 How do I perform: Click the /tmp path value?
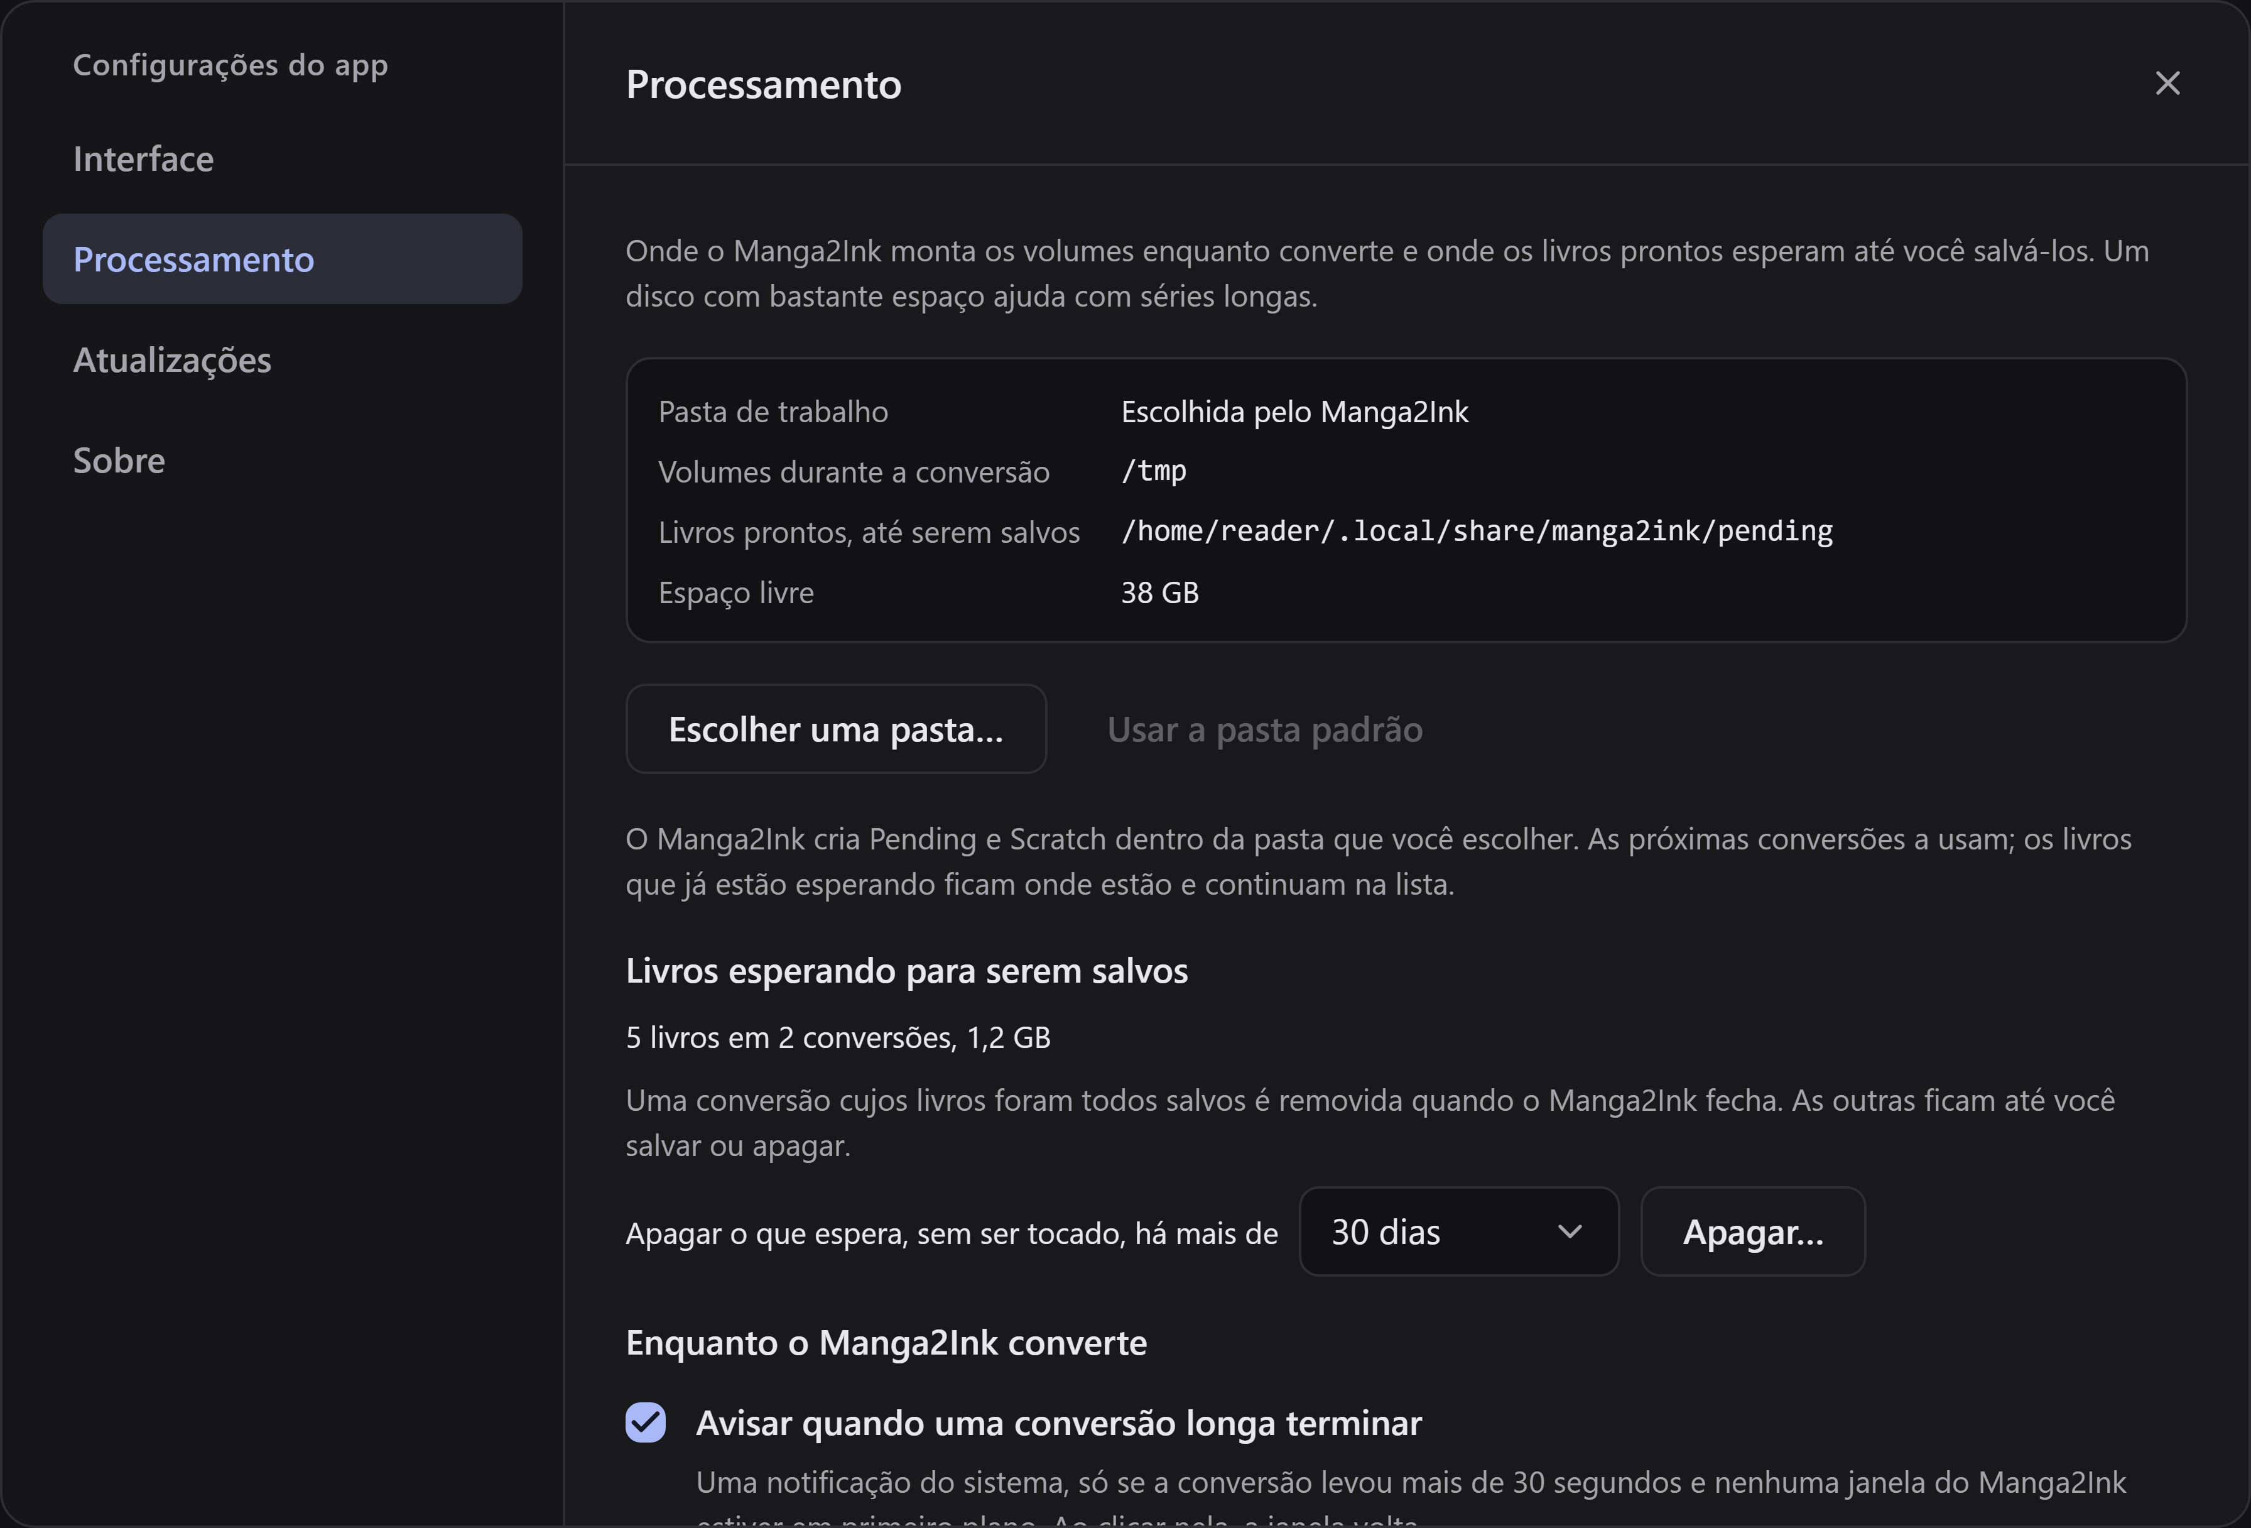[x=1154, y=471]
